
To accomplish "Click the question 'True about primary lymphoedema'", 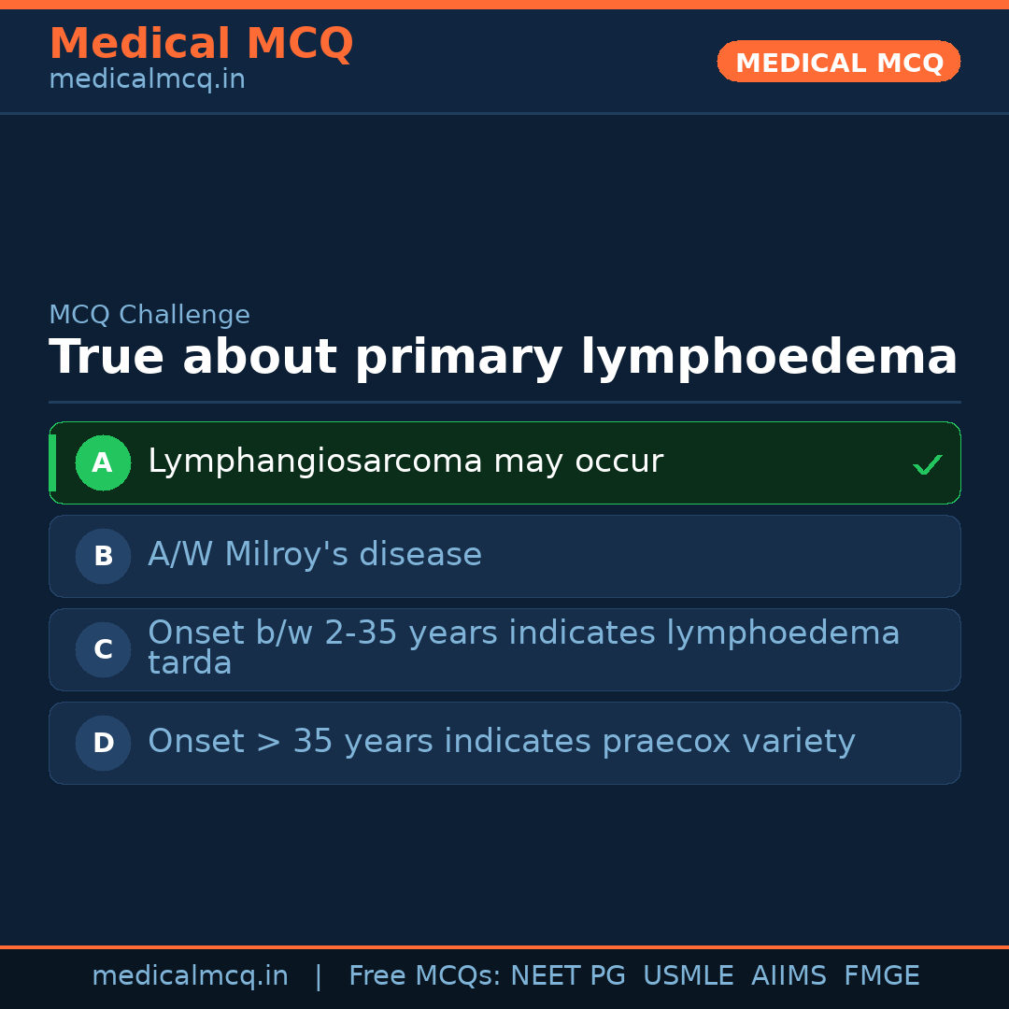I will click(x=503, y=358).
